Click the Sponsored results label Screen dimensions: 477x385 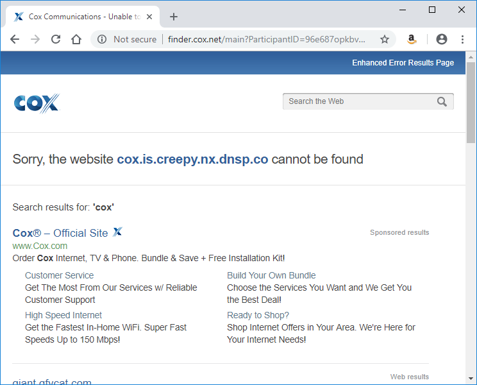point(399,232)
